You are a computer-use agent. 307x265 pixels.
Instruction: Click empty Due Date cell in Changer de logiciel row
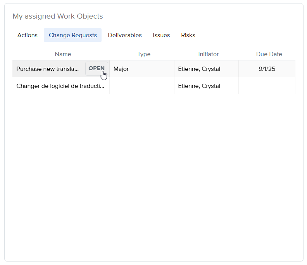pos(267,86)
